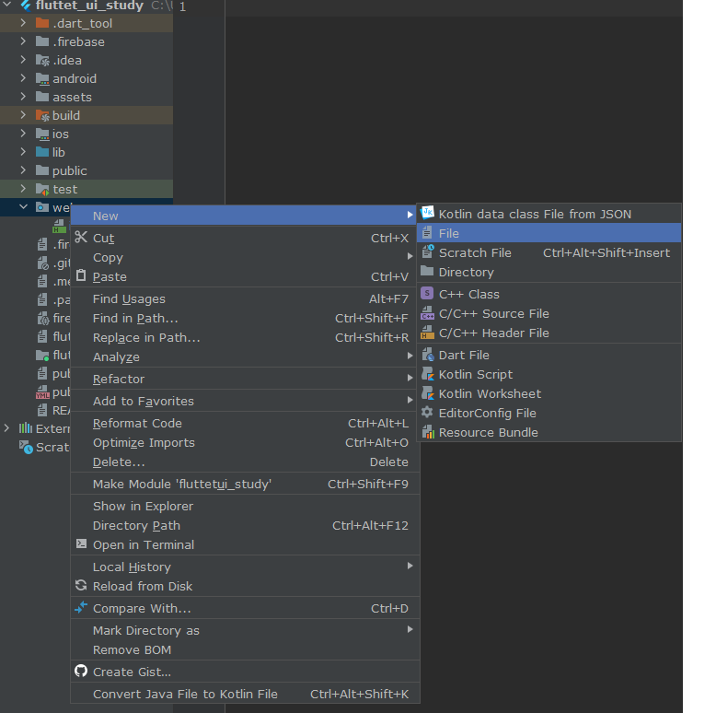Screen dimensions: 716x713
Task: Select Delete from context menu
Action: [x=245, y=462]
